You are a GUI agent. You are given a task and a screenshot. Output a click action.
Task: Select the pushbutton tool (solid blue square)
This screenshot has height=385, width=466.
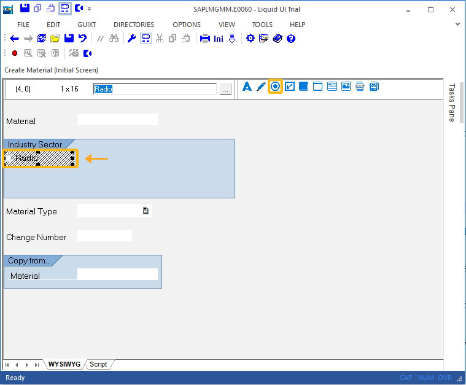[x=303, y=86]
